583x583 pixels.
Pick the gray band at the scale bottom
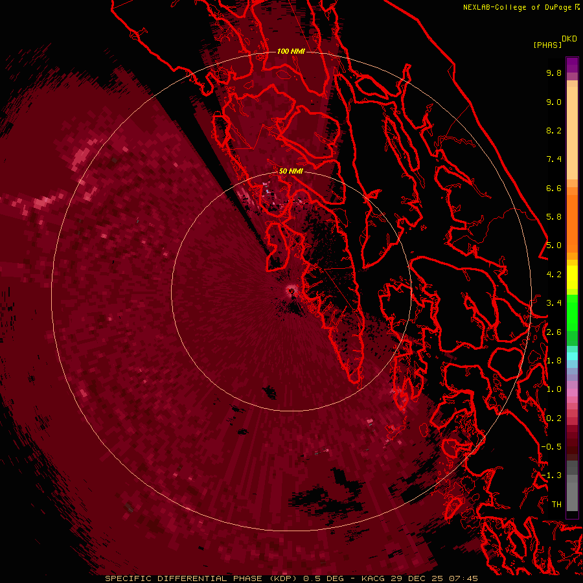(x=572, y=486)
